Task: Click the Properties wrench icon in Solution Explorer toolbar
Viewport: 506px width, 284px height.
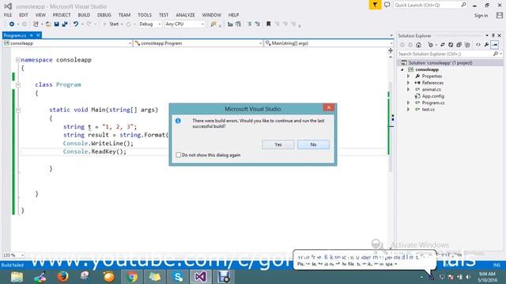Action: coord(486,45)
